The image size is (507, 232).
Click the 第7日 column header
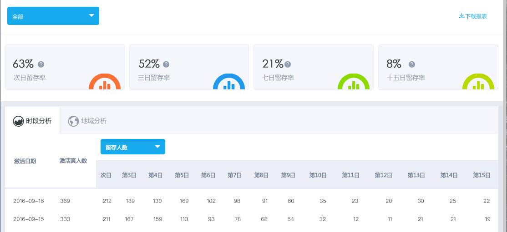(x=234, y=175)
